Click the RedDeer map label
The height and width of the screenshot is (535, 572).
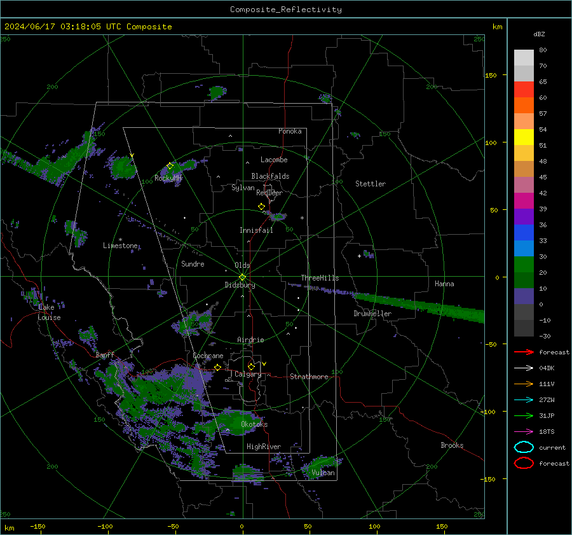coord(269,193)
